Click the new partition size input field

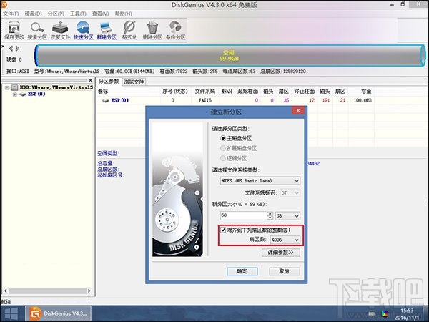[x=243, y=215]
